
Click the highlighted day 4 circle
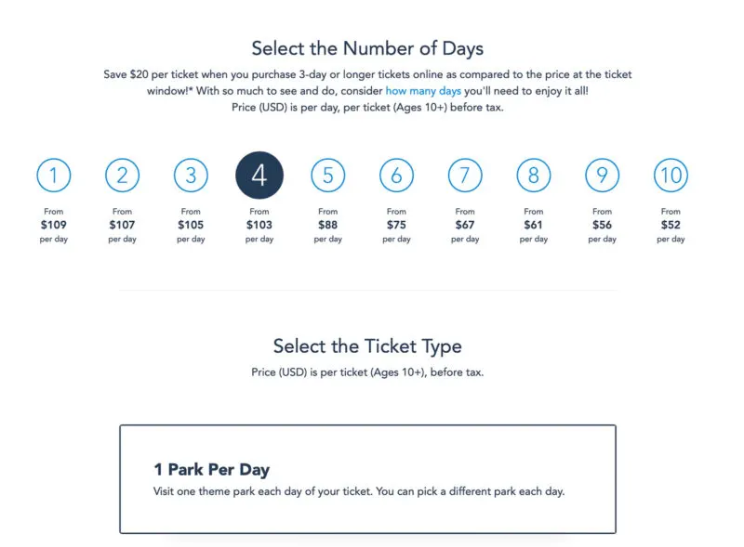pos(259,174)
